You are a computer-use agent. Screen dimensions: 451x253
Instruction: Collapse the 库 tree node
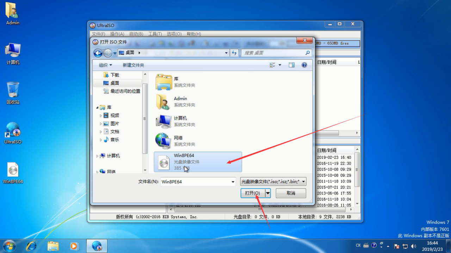(x=97, y=108)
